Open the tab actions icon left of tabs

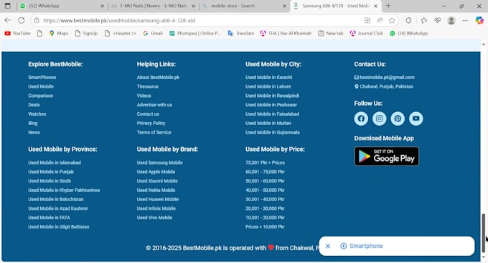tap(8, 6)
